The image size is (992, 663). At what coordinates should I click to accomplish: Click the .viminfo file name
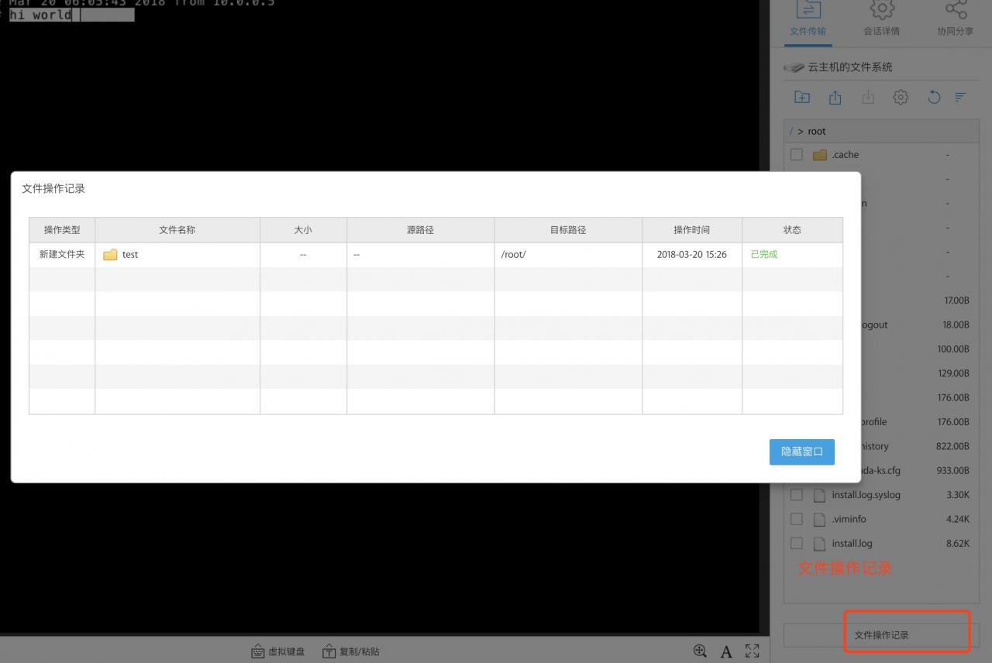tap(849, 519)
